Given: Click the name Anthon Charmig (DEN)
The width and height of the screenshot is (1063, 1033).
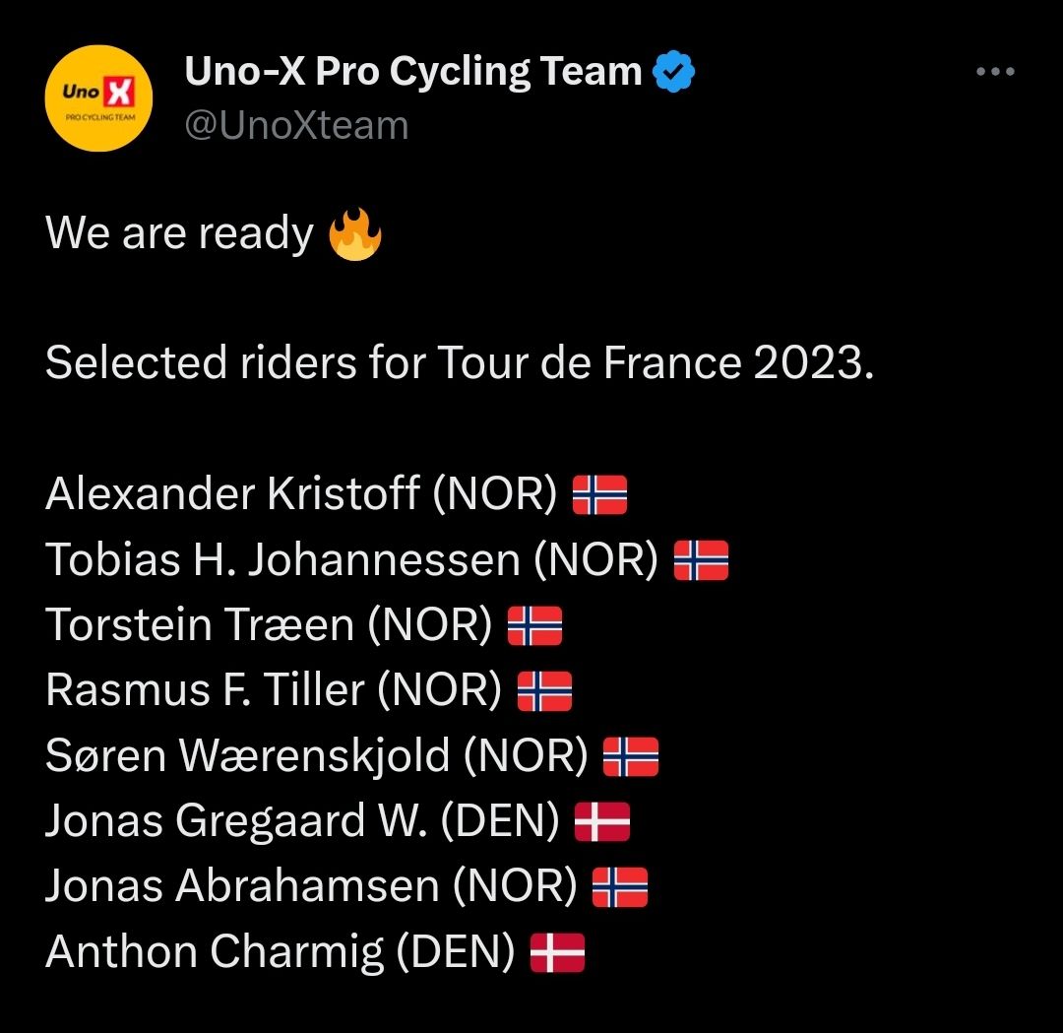Looking at the screenshot, I should (280, 952).
